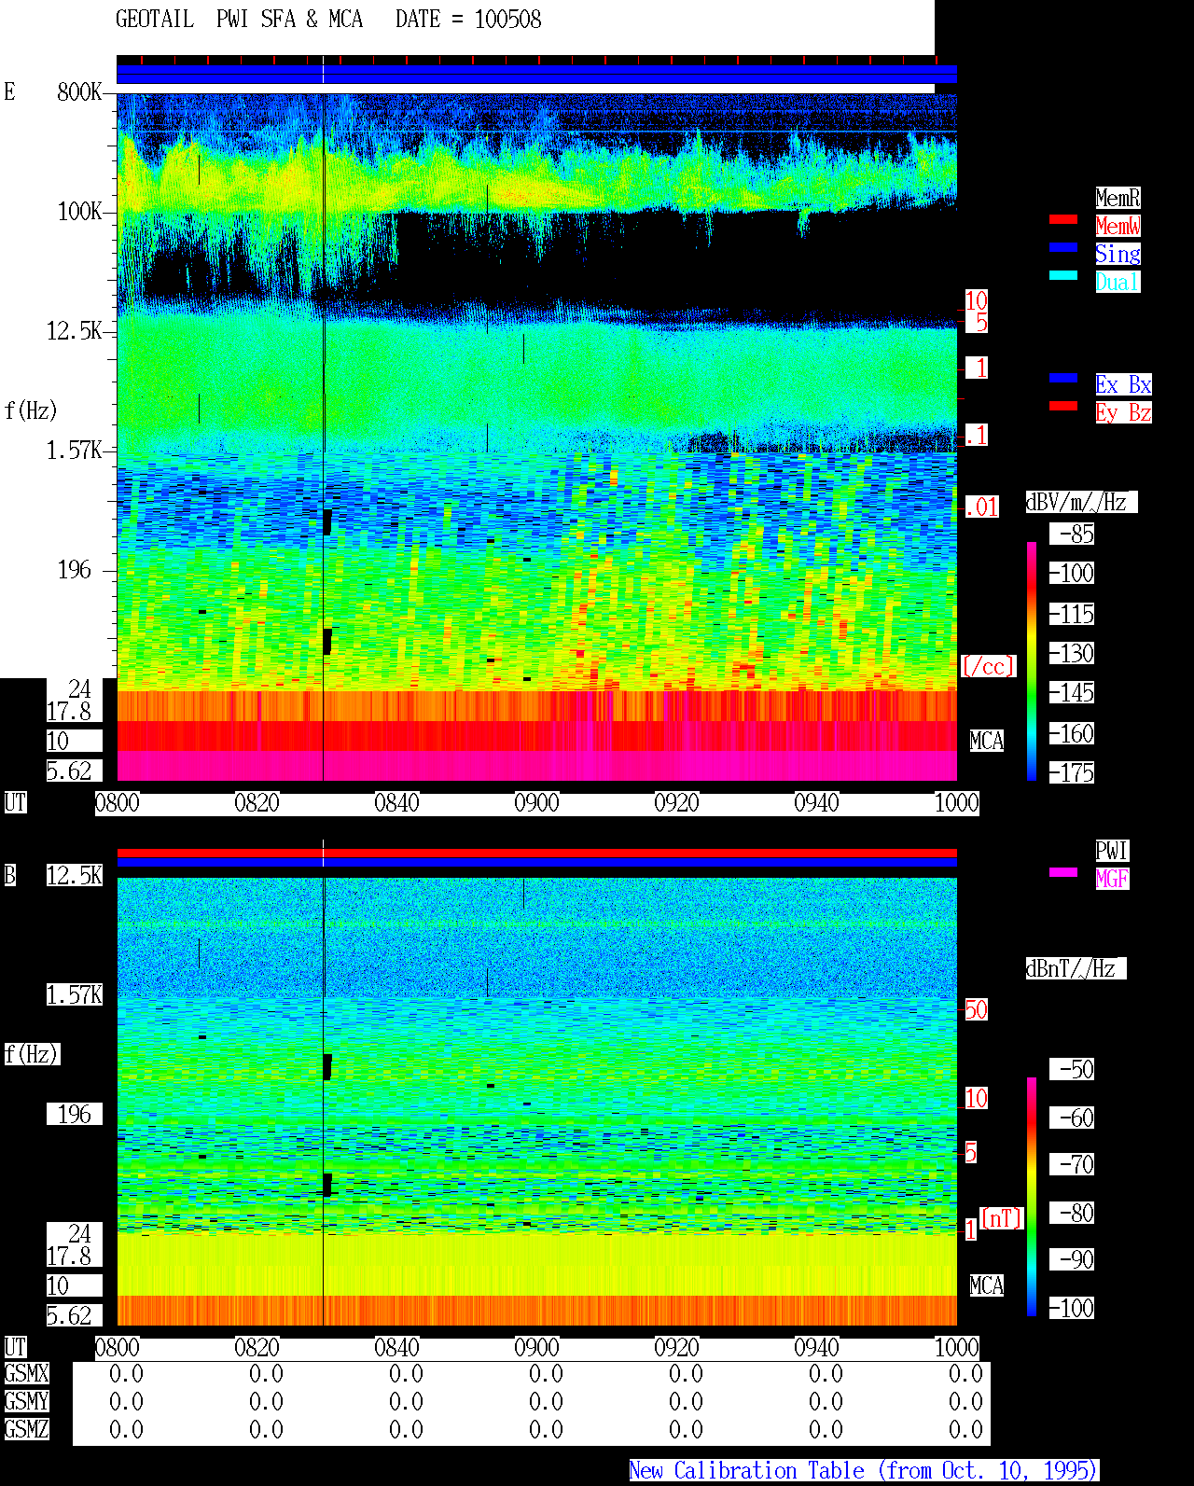Click the red [/cc] density axis label

pyautogui.click(x=988, y=667)
